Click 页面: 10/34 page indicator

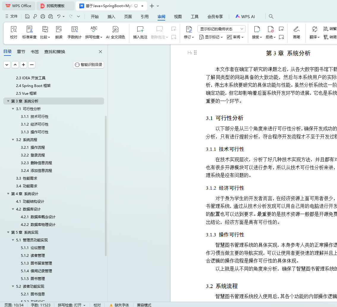[x=14, y=305]
